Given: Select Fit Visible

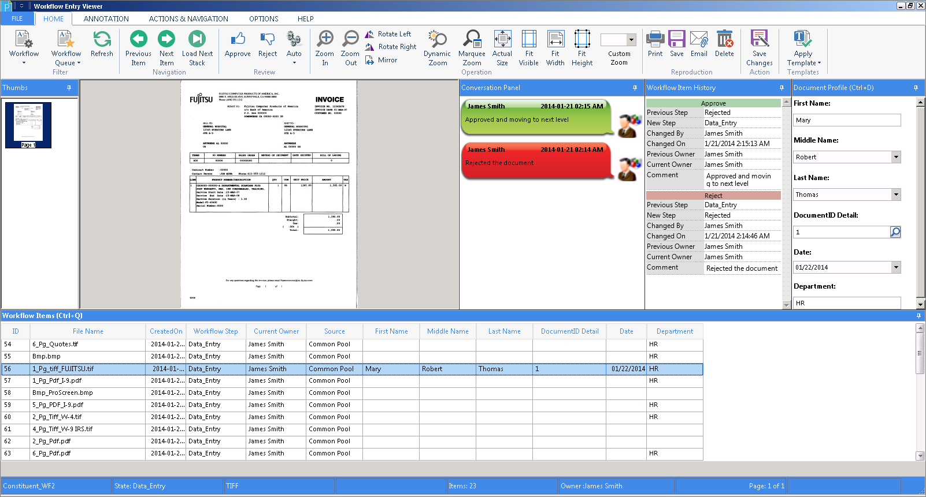Looking at the screenshot, I should coord(529,47).
